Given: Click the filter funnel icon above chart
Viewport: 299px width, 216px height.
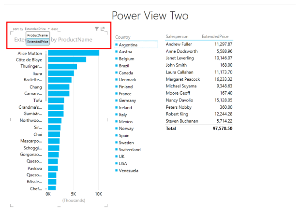Looking at the screenshot, I should (x=97, y=29).
